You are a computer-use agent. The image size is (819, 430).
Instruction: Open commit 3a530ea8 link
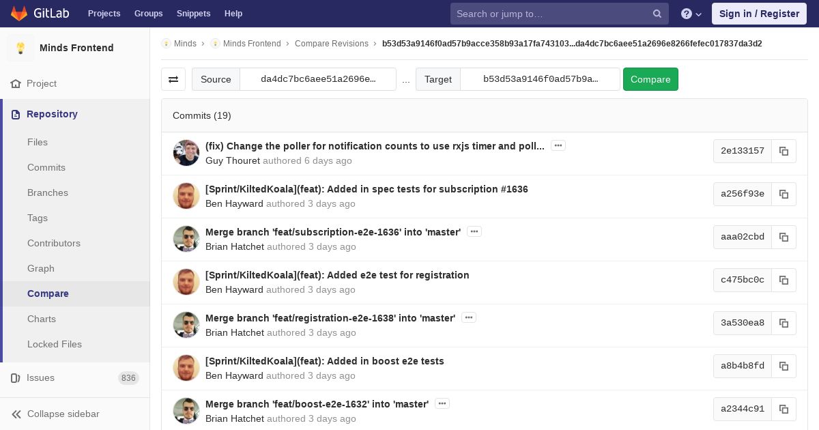[743, 323]
